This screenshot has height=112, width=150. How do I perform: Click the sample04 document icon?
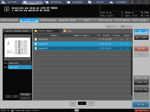pos(36,48)
